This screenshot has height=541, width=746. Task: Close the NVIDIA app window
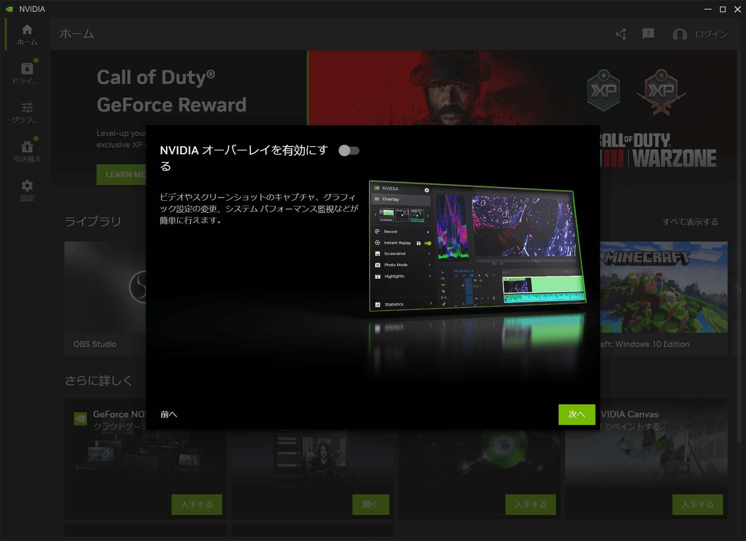(738, 9)
